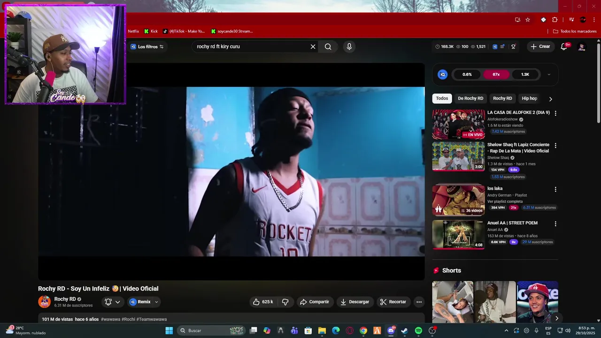This screenshot has height=338, width=601.
Task: Click the #Teamwawawa hashtag
Action: 151,319
